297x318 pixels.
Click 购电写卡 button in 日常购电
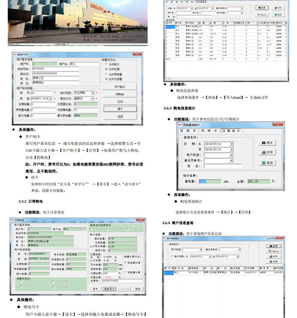click(109, 289)
